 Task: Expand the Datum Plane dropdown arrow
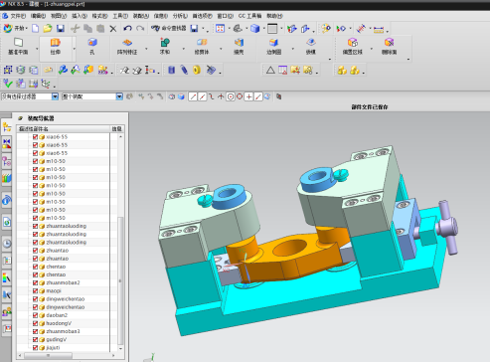click(37, 49)
